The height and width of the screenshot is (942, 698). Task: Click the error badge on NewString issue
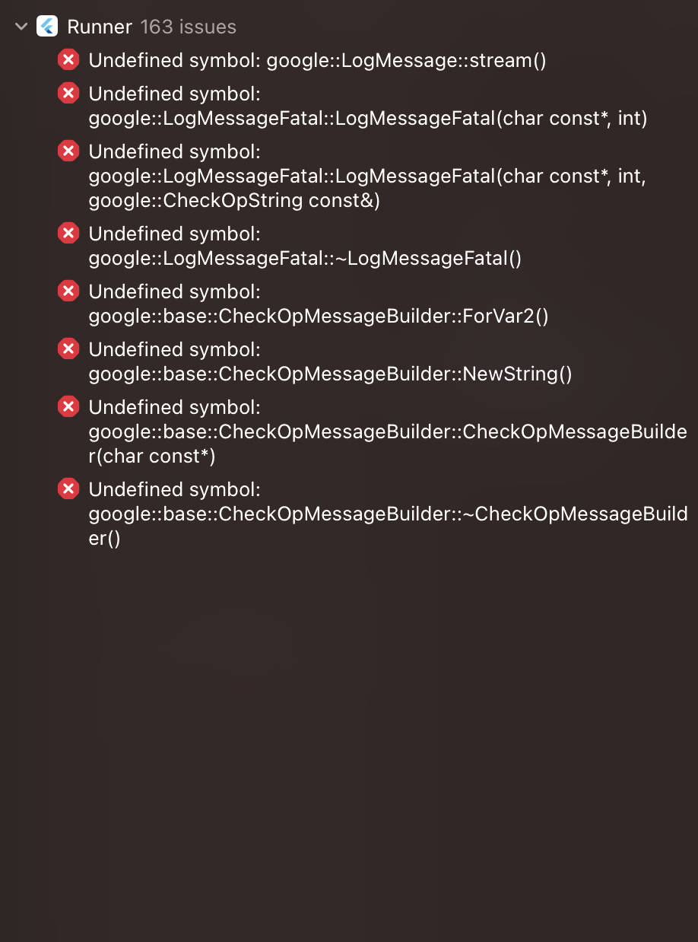68,348
